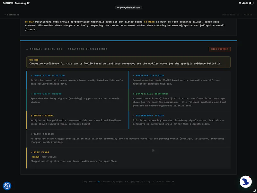
Task: Click the SO WHAT label
Action: pyautogui.click(x=29, y=22)
